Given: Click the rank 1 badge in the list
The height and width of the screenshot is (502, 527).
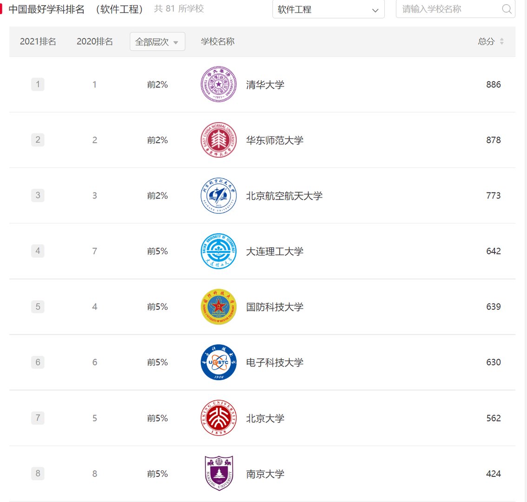Looking at the screenshot, I should click(x=38, y=84).
